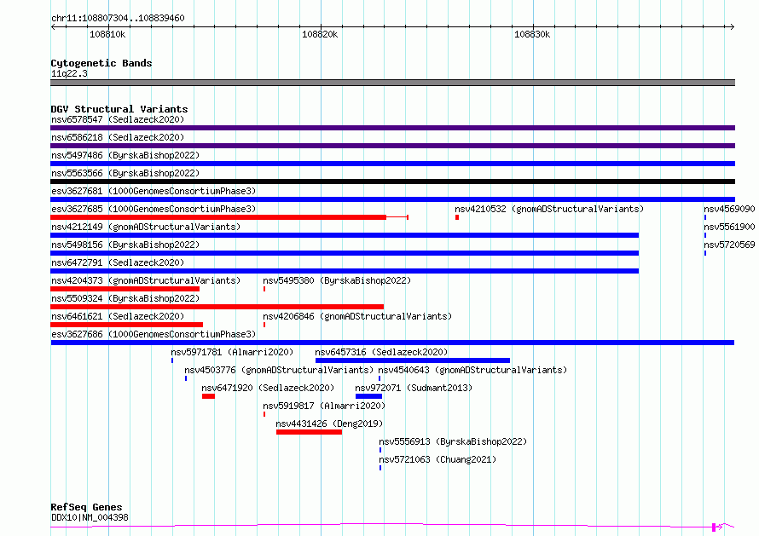The width and height of the screenshot is (759, 536).
Task: Click the small red nsv5495380 marker
Action: [264, 289]
